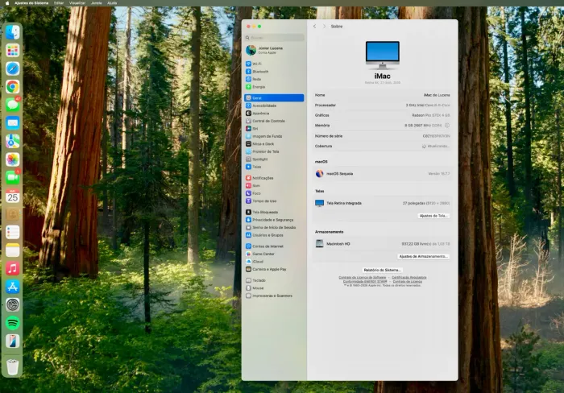Open Tela Bloqueada settings

tap(274, 212)
